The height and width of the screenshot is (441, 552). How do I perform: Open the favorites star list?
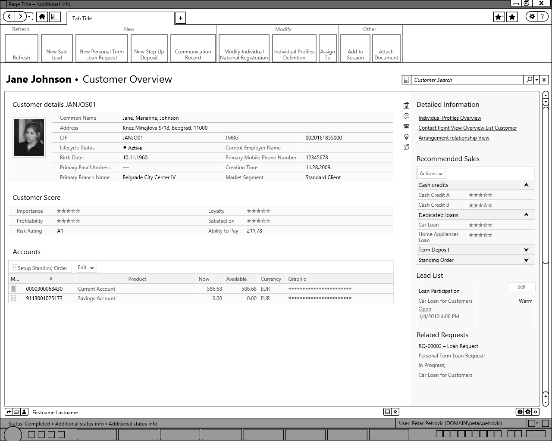coord(512,17)
